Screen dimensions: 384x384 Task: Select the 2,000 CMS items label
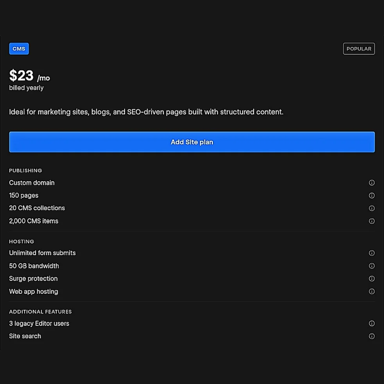pos(34,221)
